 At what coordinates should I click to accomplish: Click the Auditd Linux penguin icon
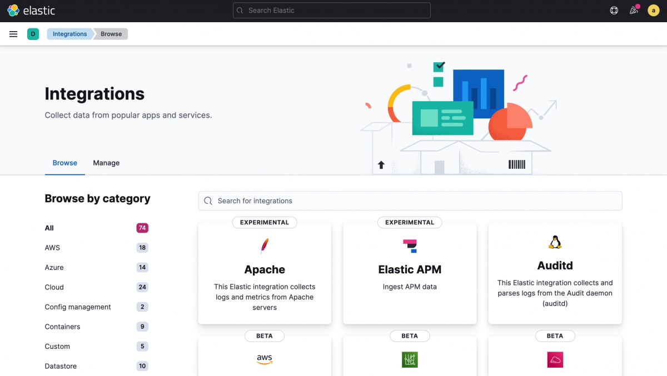[x=555, y=242]
